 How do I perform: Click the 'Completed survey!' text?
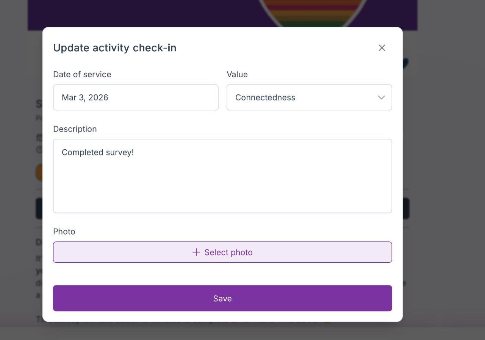tap(97, 152)
